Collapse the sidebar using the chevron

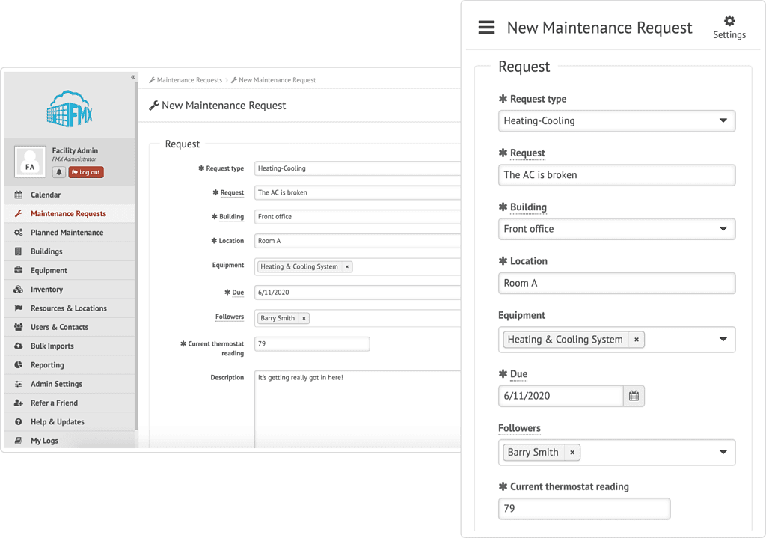click(133, 76)
